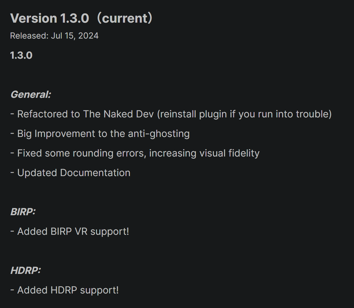Click the Added BIRP VR support line

tap(70, 231)
